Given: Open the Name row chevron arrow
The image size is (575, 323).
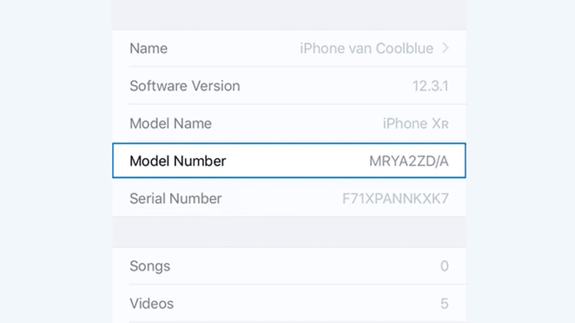Looking at the screenshot, I should (445, 48).
